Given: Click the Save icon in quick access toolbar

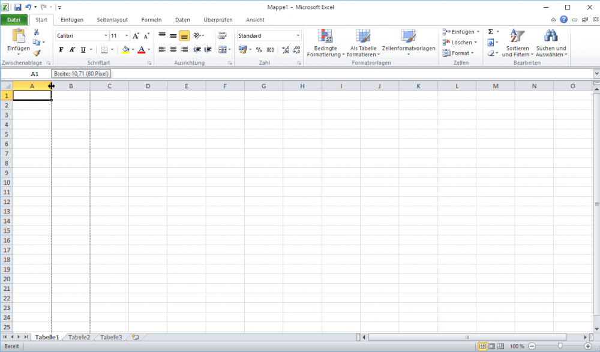Looking at the screenshot, I should (17, 7).
